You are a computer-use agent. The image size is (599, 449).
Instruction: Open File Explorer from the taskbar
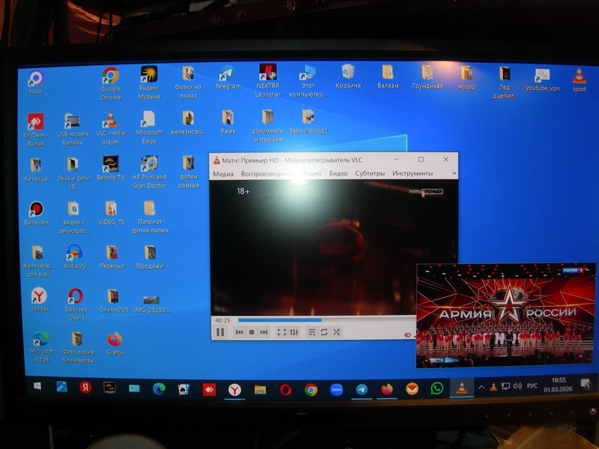point(260,389)
